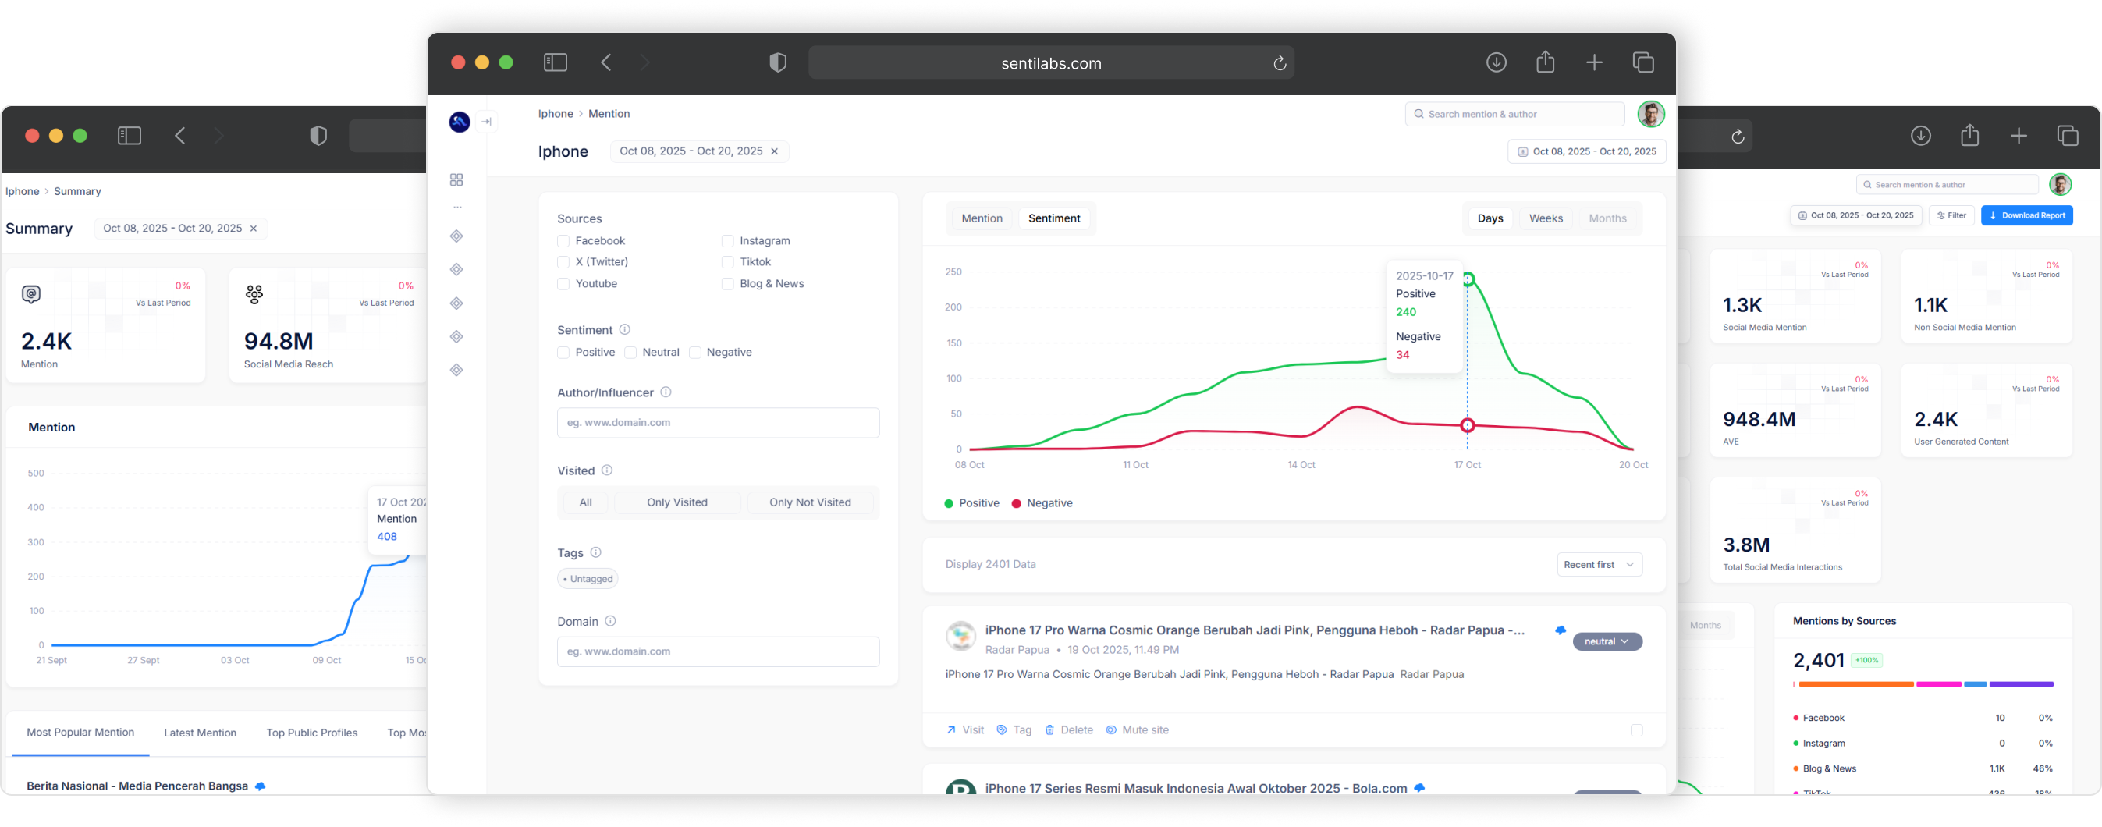
Task: Open the dashboard grid icon in the sidebar
Action: (456, 179)
